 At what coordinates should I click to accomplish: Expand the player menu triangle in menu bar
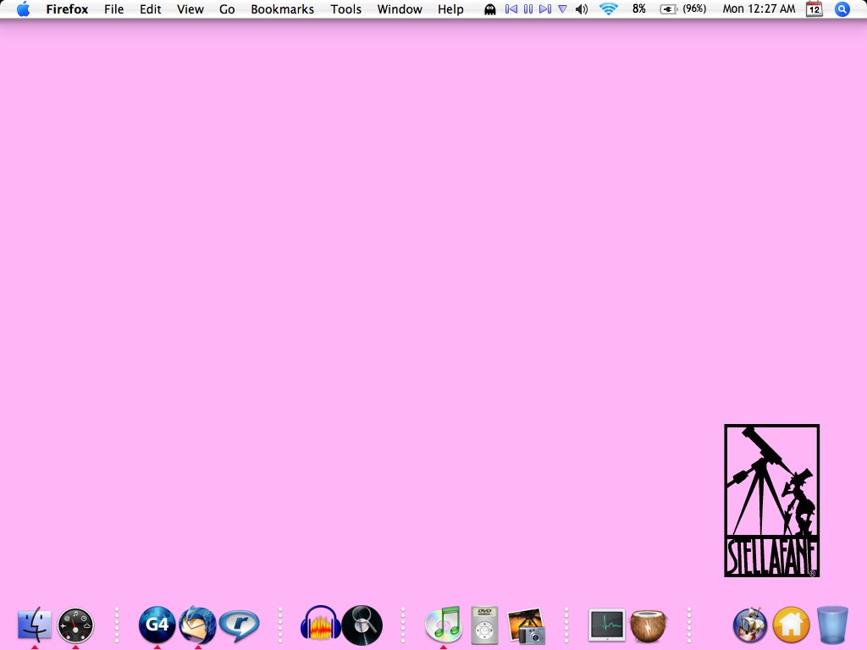pyautogui.click(x=562, y=8)
